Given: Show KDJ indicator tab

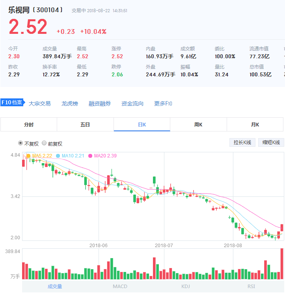Looking at the screenshot, I should [186, 286].
